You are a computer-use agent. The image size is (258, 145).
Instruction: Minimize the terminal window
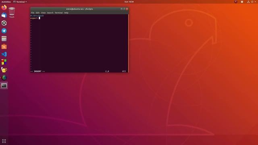[121, 9]
